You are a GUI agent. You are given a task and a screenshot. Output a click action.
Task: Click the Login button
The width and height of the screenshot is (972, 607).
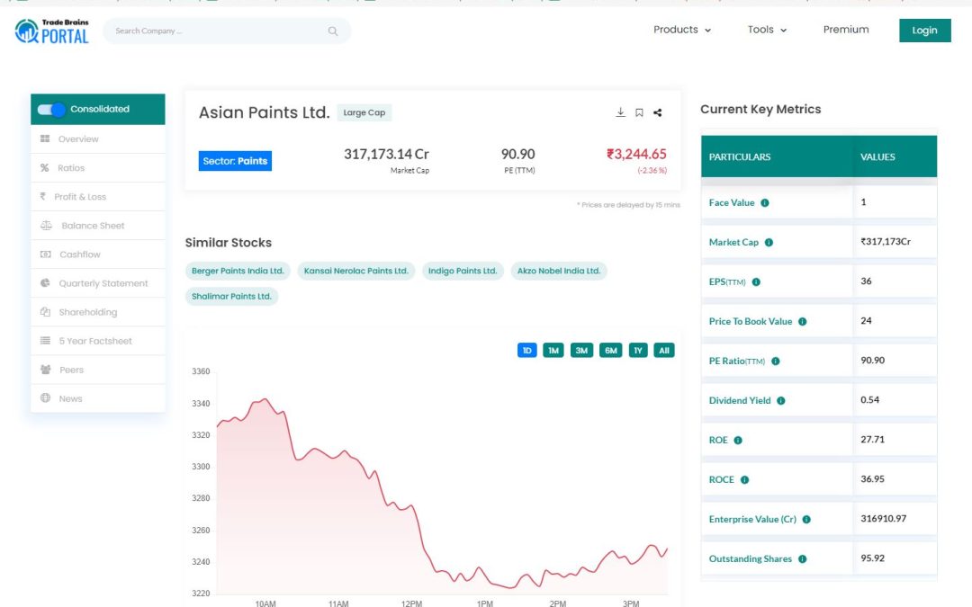(x=925, y=31)
